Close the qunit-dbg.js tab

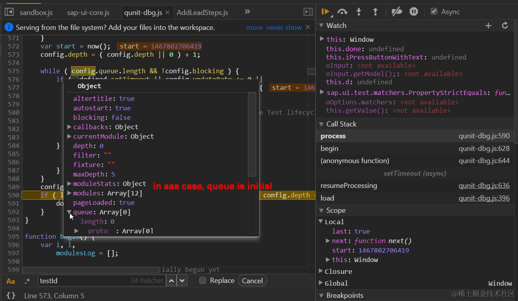[x=167, y=13]
